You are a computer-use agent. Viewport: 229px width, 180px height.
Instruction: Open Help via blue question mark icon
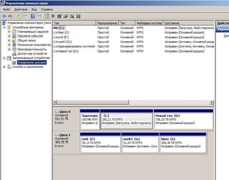[x=33, y=16]
